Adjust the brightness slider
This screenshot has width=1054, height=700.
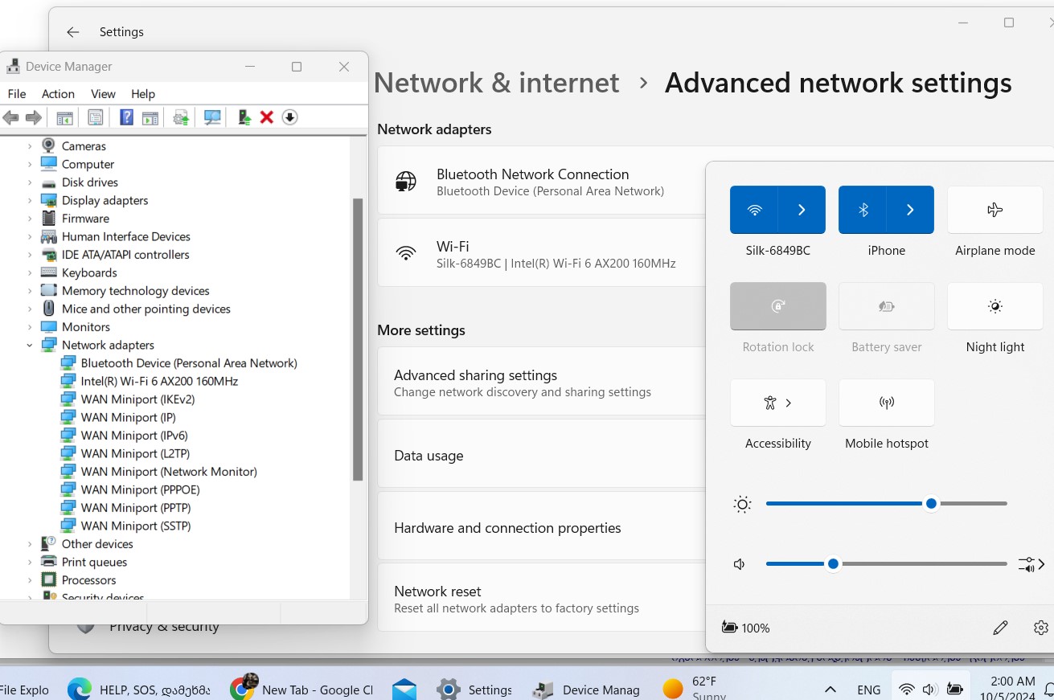[887, 504]
